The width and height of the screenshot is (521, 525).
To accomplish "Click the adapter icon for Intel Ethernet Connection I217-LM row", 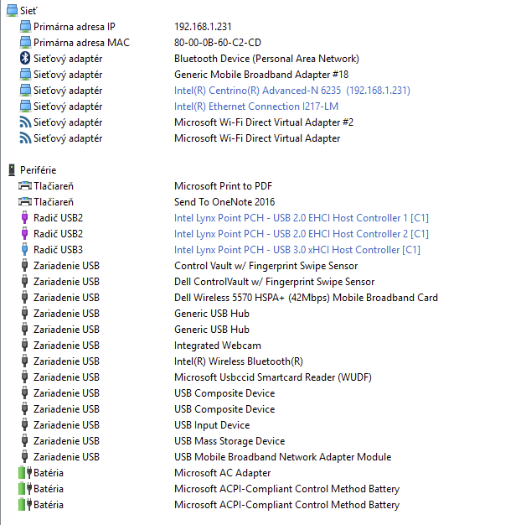I will (x=25, y=107).
